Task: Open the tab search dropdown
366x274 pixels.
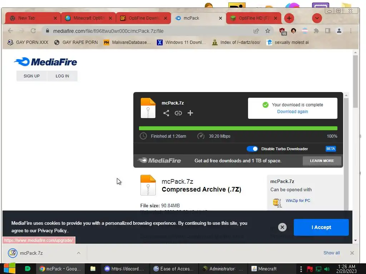Action: pyautogui.click(x=317, y=18)
